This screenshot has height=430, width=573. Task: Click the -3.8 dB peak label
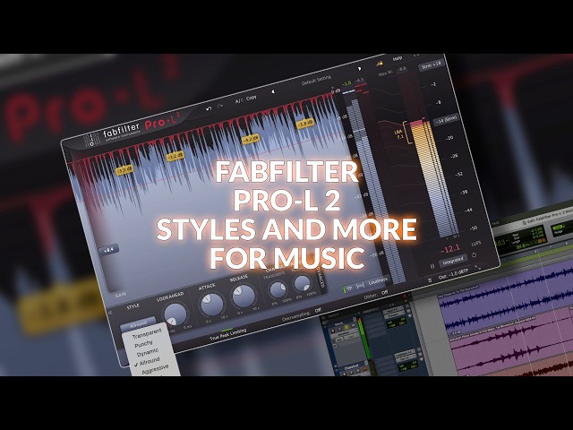click(x=305, y=124)
